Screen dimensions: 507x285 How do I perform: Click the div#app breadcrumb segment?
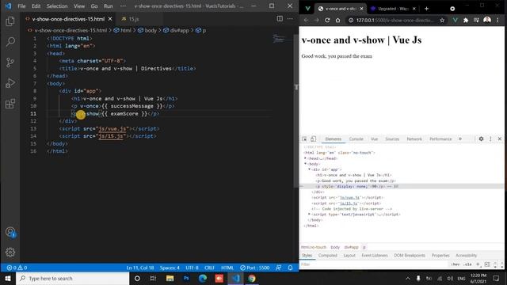tap(179, 30)
